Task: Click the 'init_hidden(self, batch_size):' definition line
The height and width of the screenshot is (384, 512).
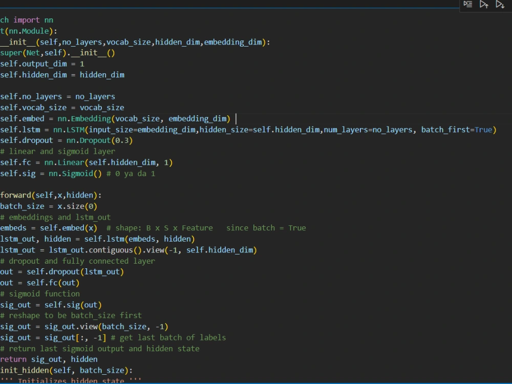Action: click(x=66, y=371)
